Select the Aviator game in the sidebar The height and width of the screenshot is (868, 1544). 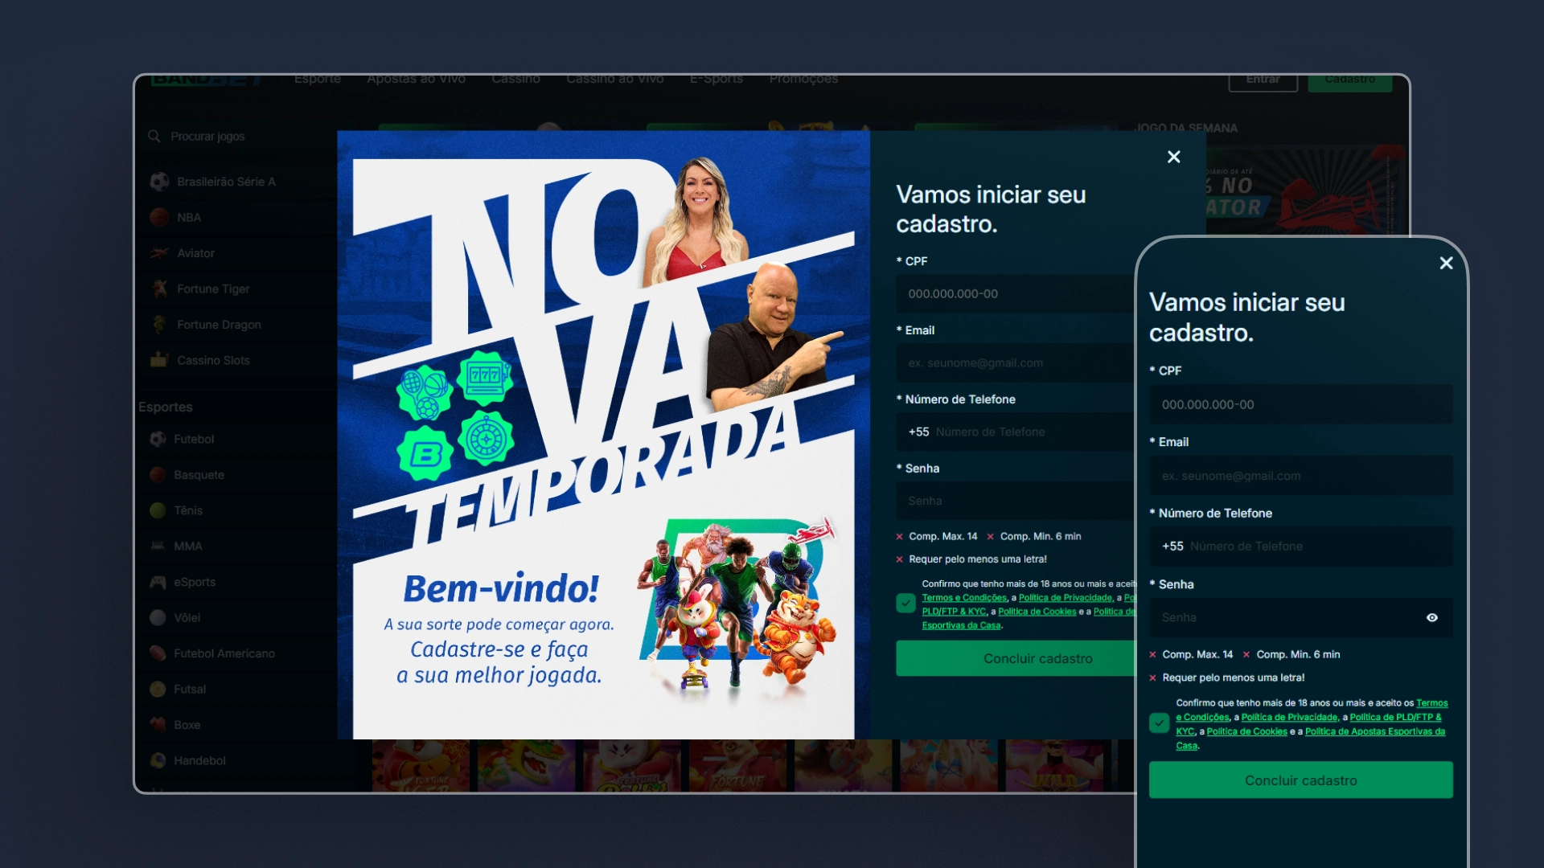[x=160, y=252]
